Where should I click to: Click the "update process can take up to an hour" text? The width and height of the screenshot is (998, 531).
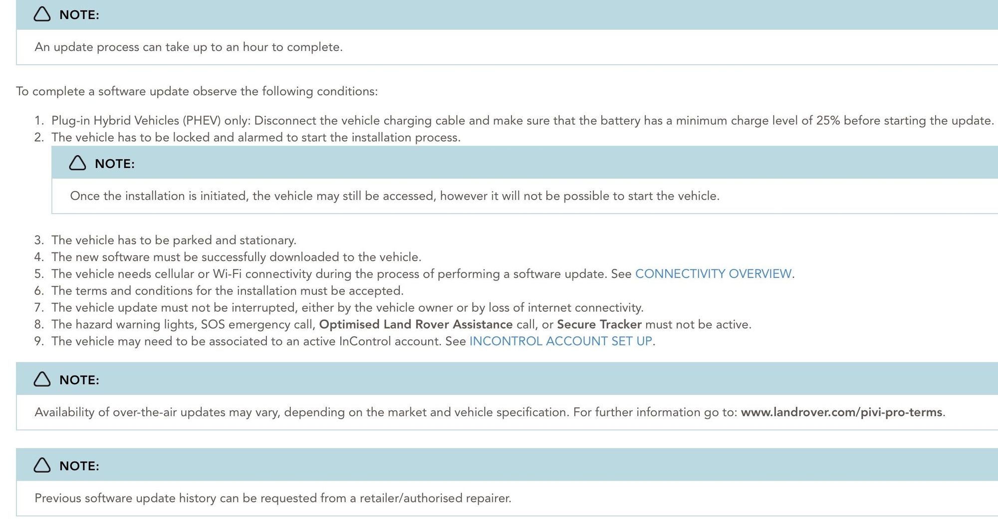point(189,47)
